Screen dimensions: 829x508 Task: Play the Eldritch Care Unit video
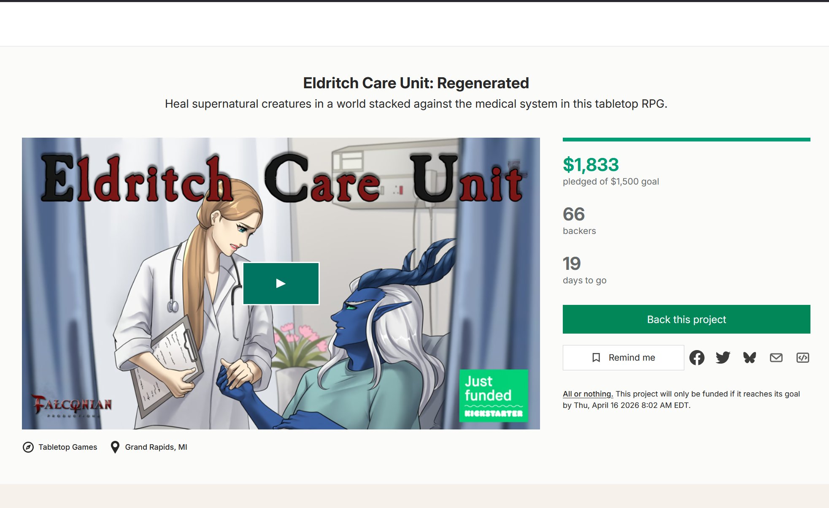281,283
